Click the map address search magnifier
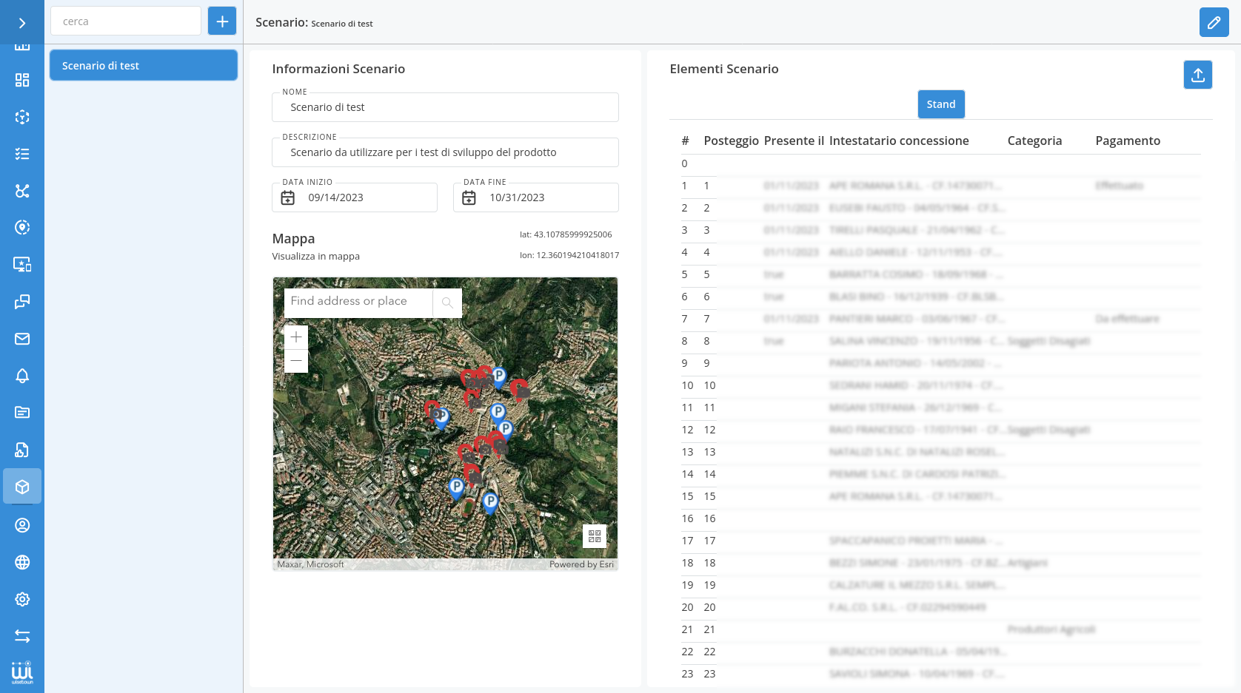This screenshot has width=1241, height=693. (x=447, y=302)
